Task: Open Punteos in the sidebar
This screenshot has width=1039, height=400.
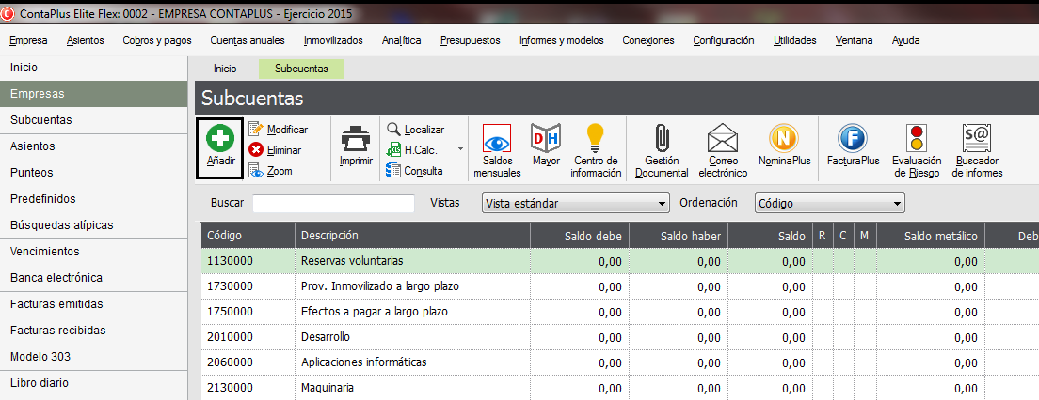Action: click(x=93, y=173)
